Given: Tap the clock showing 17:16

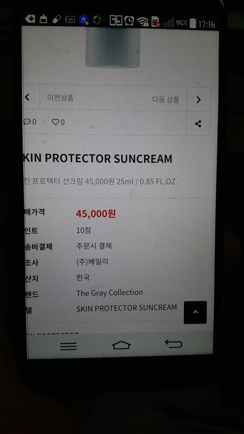Looking at the screenshot, I should point(206,24).
